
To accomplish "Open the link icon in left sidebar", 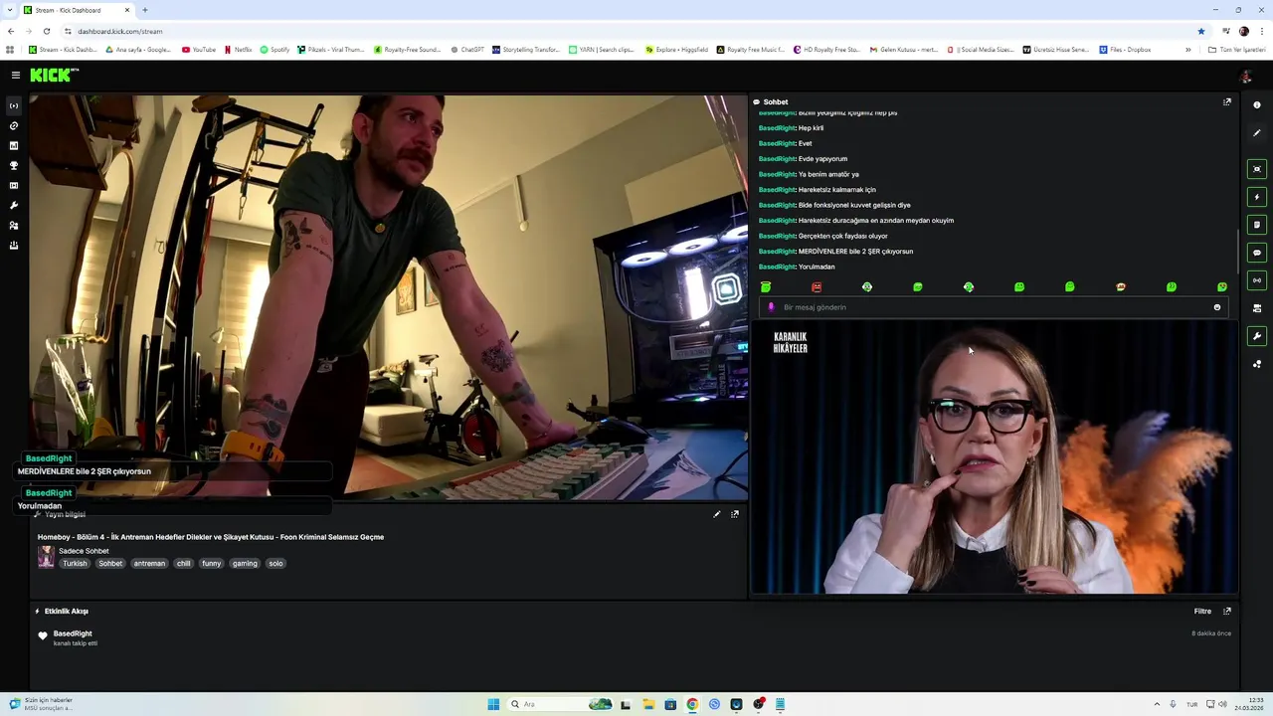I will click(x=14, y=125).
